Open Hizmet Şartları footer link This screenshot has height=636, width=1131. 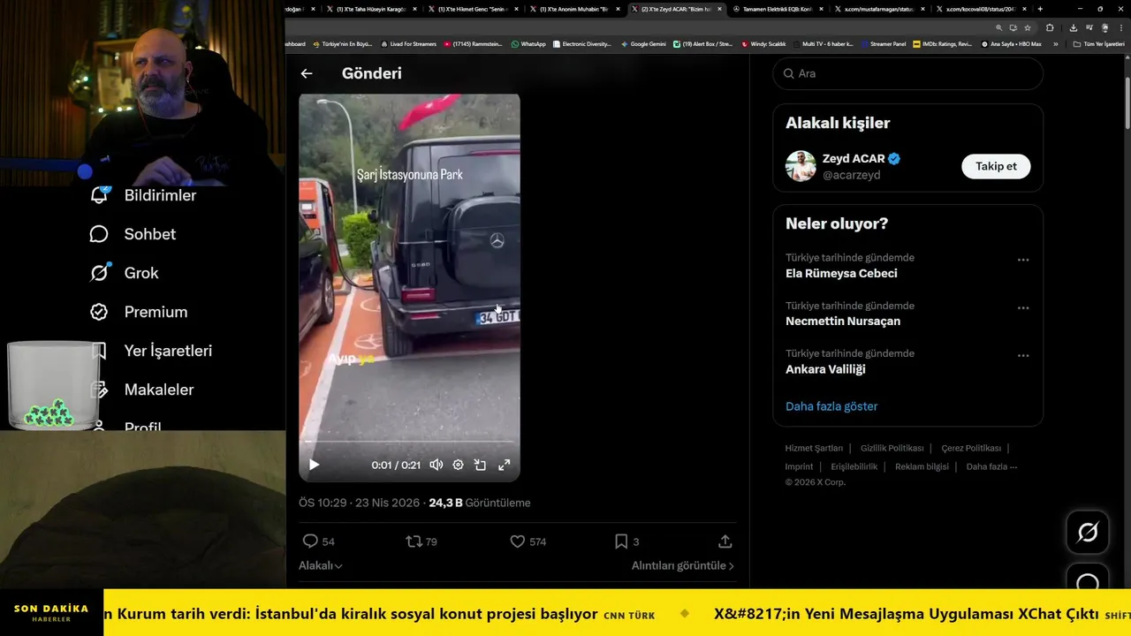(x=814, y=448)
